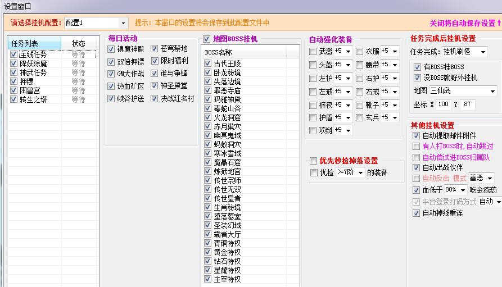Toggle the 传世皇者 boss checkbox
The width and height of the screenshot is (502, 287).
207,198
